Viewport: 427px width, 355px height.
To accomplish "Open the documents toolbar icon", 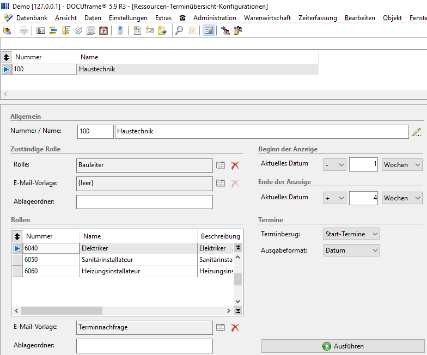I will click(x=91, y=30).
